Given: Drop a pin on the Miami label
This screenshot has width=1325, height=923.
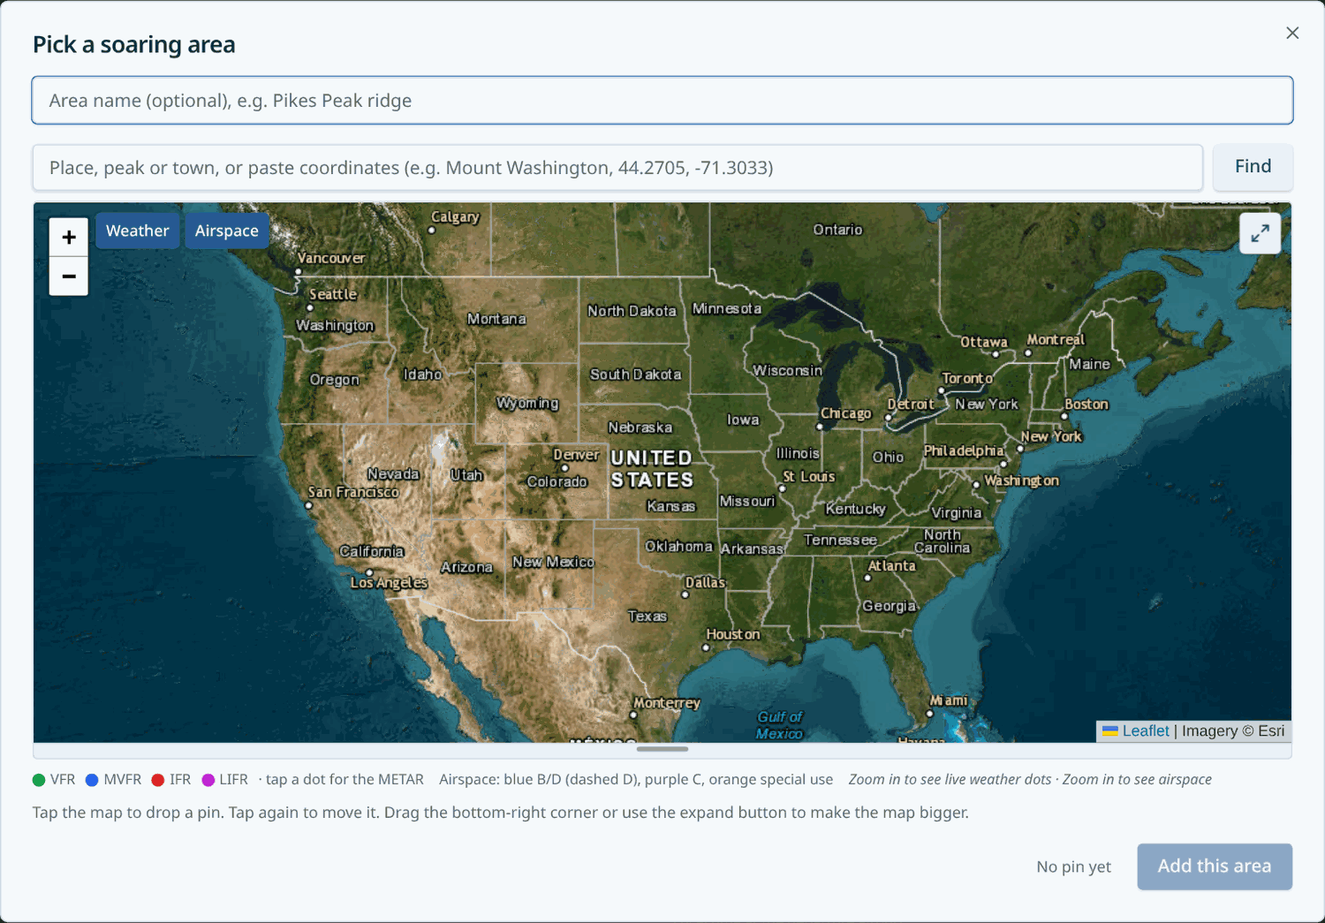Looking at the screenshot, I should click(x=949, y=700).
